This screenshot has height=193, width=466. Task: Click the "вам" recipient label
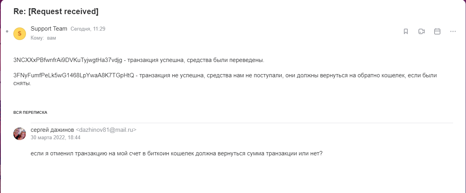coord(52,38)
